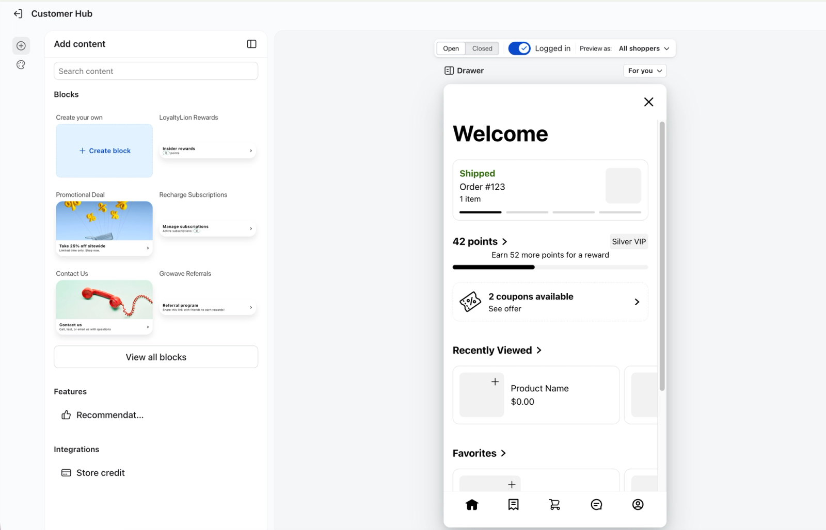Select the Manage subscriptions Recharge block
Viewport: 826px width, 530px height.
pyautogui.click(x=208, y=228)
